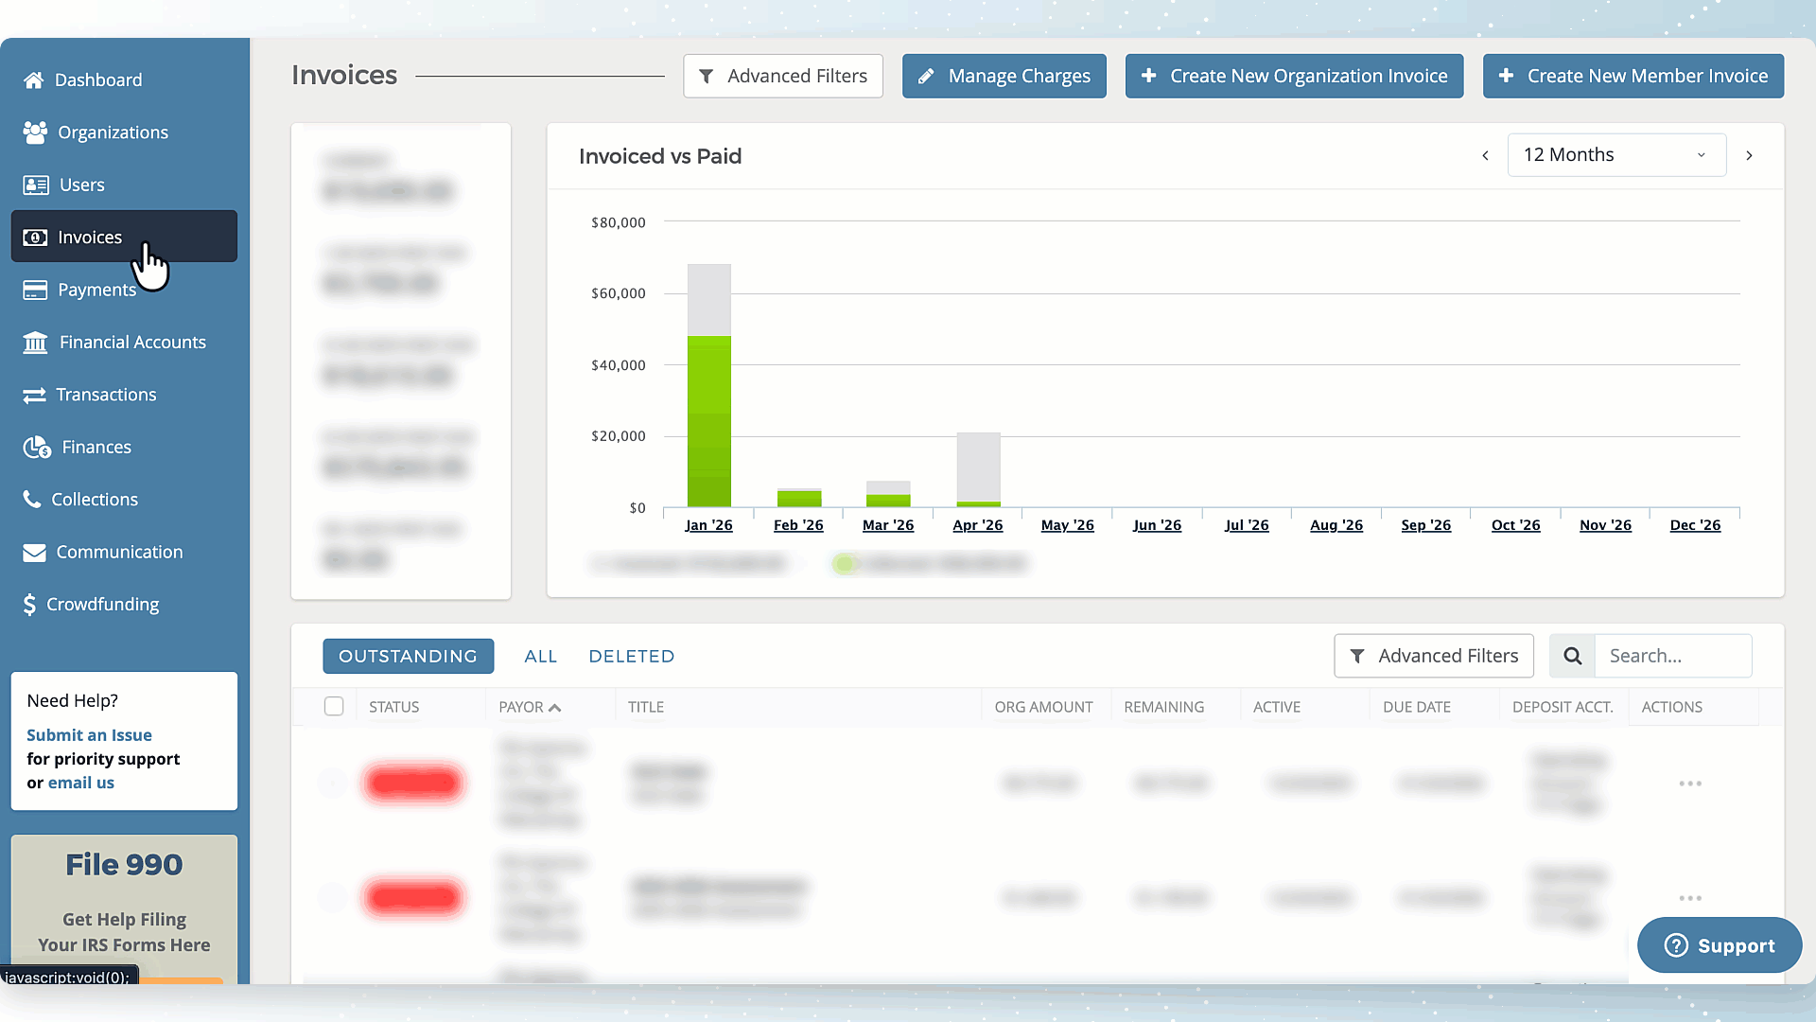The image size is (1816, 1022).
Task: Click into the Search invoices field
Action: point(1671,656)
